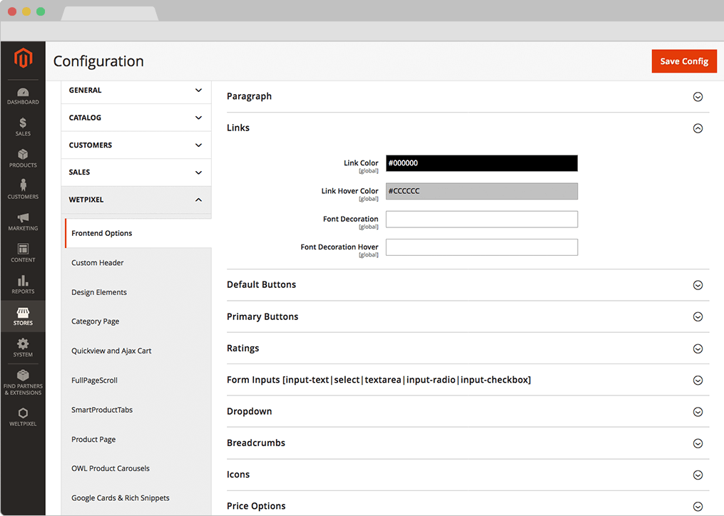Image resolution: width=724 pixels, height=516 pixels.
Task: Open Reports bar chart icon
Action: click(x=23, y=284)
